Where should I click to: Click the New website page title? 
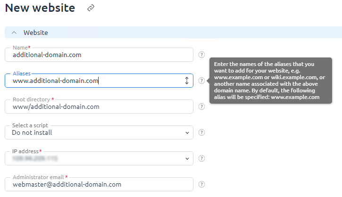pyautogui.click(x=40, y=8)
